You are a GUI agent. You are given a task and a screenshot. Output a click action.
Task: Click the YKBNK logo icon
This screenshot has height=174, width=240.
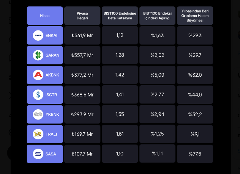pyautogui.click(x=38, y=114)
